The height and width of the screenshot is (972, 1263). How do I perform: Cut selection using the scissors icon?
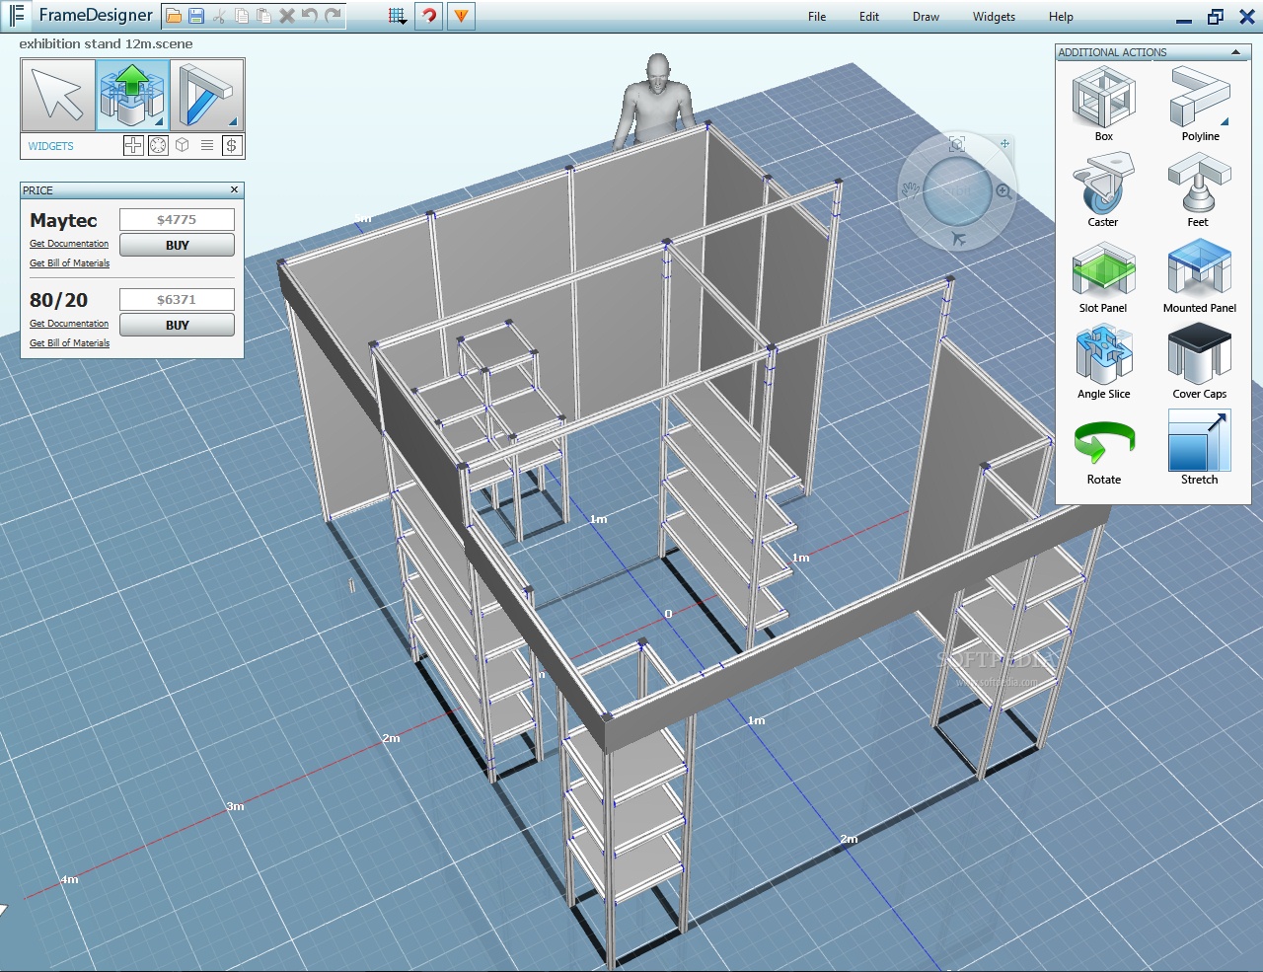(218, 16)
